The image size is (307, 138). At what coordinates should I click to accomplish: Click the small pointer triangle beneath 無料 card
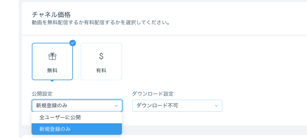tap(52, 81)
